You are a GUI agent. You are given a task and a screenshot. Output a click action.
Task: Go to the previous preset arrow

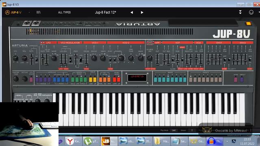tap(132, 13)
